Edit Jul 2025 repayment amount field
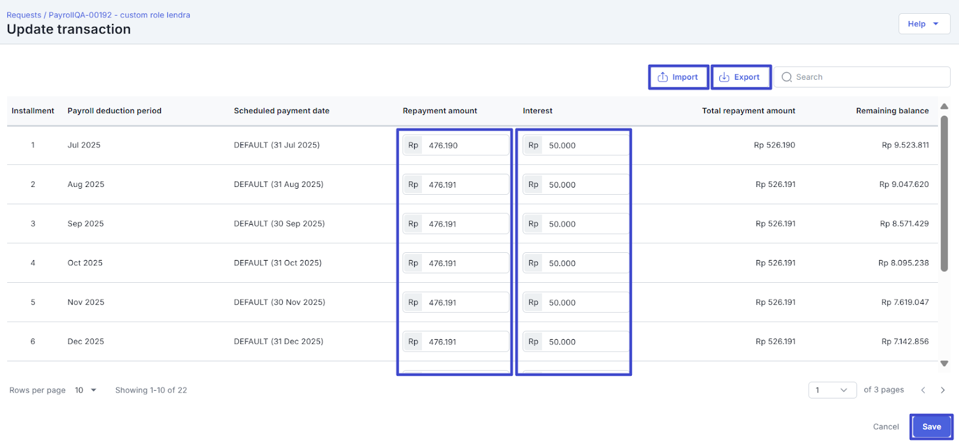 coord(465,146)
